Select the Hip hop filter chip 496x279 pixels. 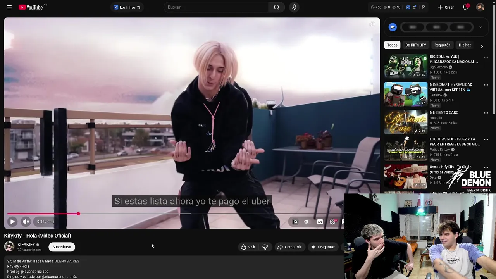(x=465, y=45)
